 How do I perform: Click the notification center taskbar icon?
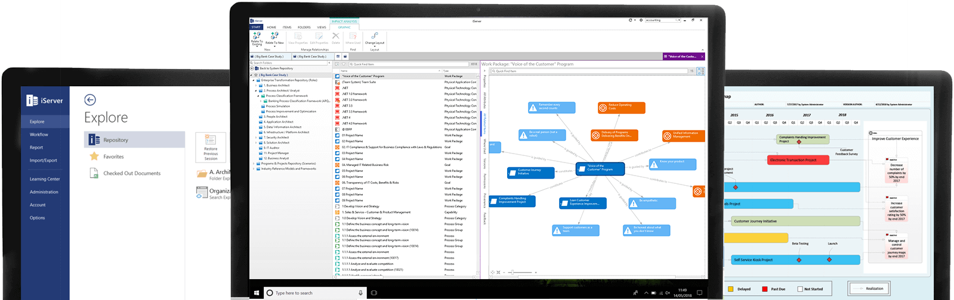click(699, 293)
